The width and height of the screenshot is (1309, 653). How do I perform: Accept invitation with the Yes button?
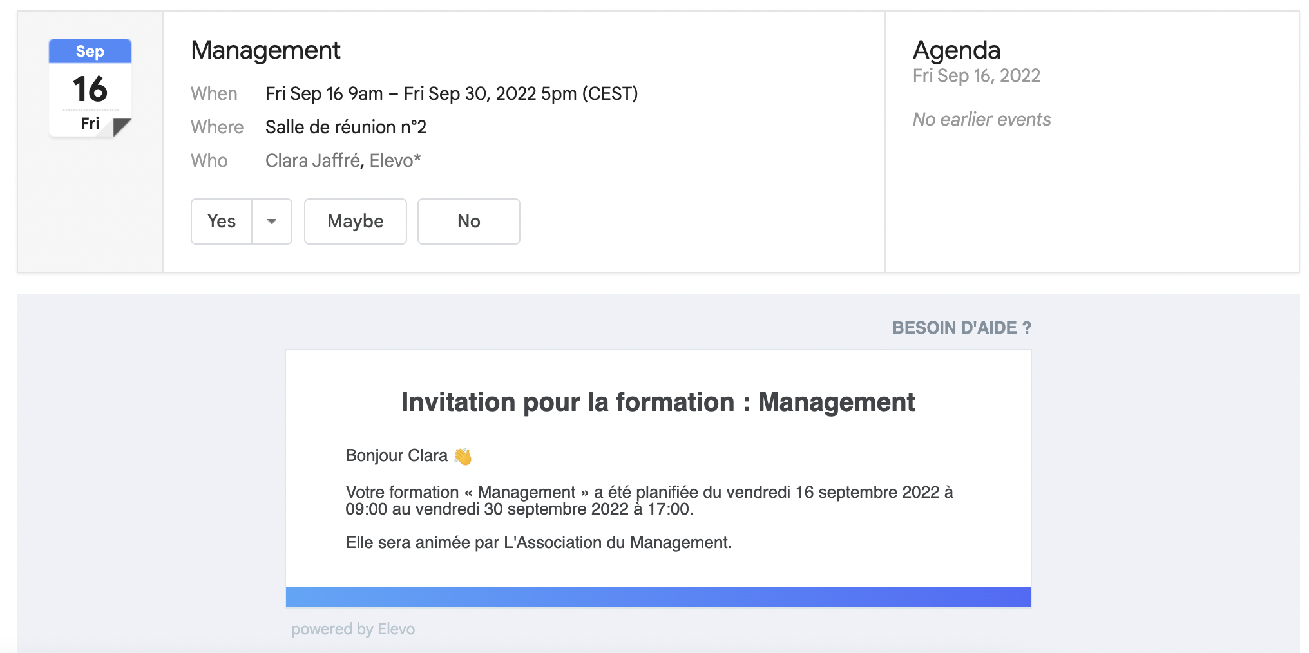222,222
